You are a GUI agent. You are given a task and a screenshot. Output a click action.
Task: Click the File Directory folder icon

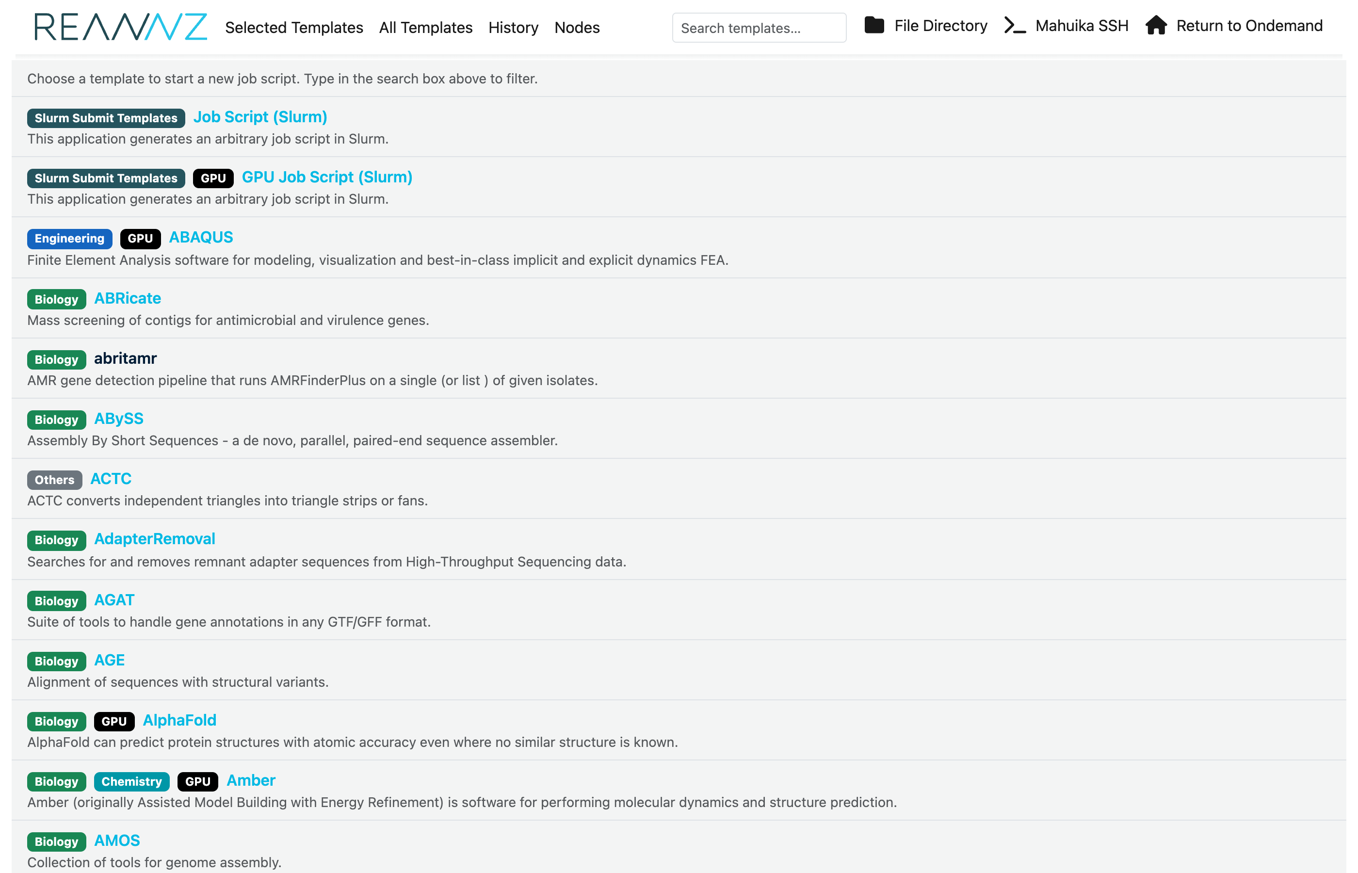[874, 26]
